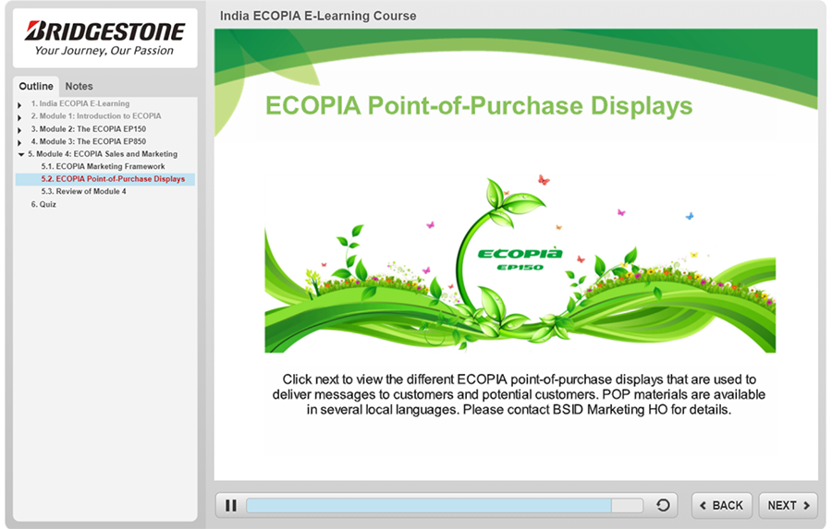
Task: Open Module 1: Introduction to ECOPIA
Action: (x=95, y=116)
